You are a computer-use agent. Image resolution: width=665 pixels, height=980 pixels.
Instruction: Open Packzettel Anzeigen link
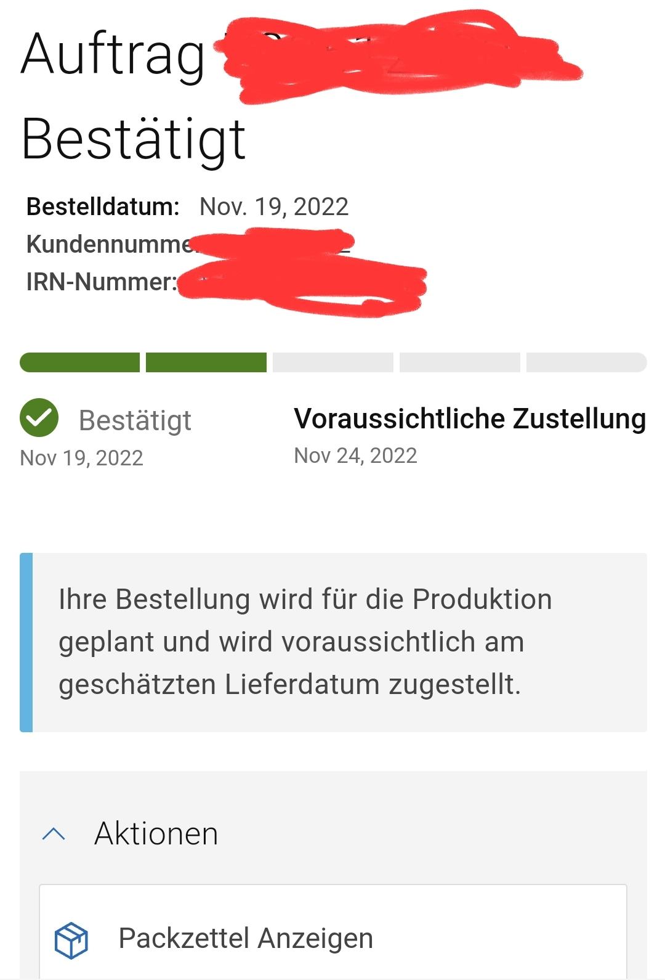[x=245, y=939]
